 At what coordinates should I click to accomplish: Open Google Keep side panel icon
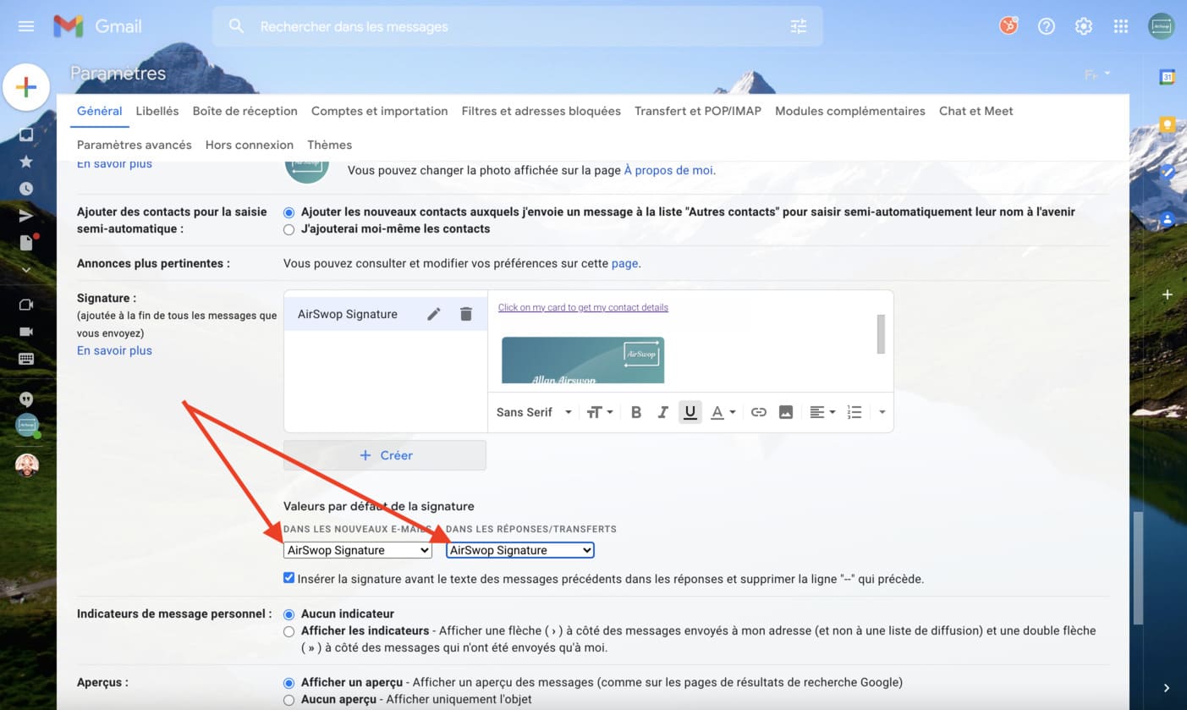[x=1168, y=125]
